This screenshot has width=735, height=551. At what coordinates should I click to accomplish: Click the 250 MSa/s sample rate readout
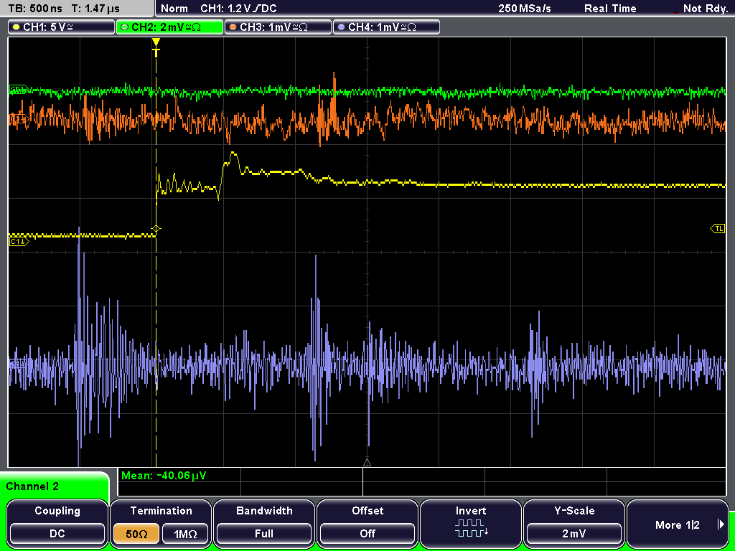click(x=525, y=9)
